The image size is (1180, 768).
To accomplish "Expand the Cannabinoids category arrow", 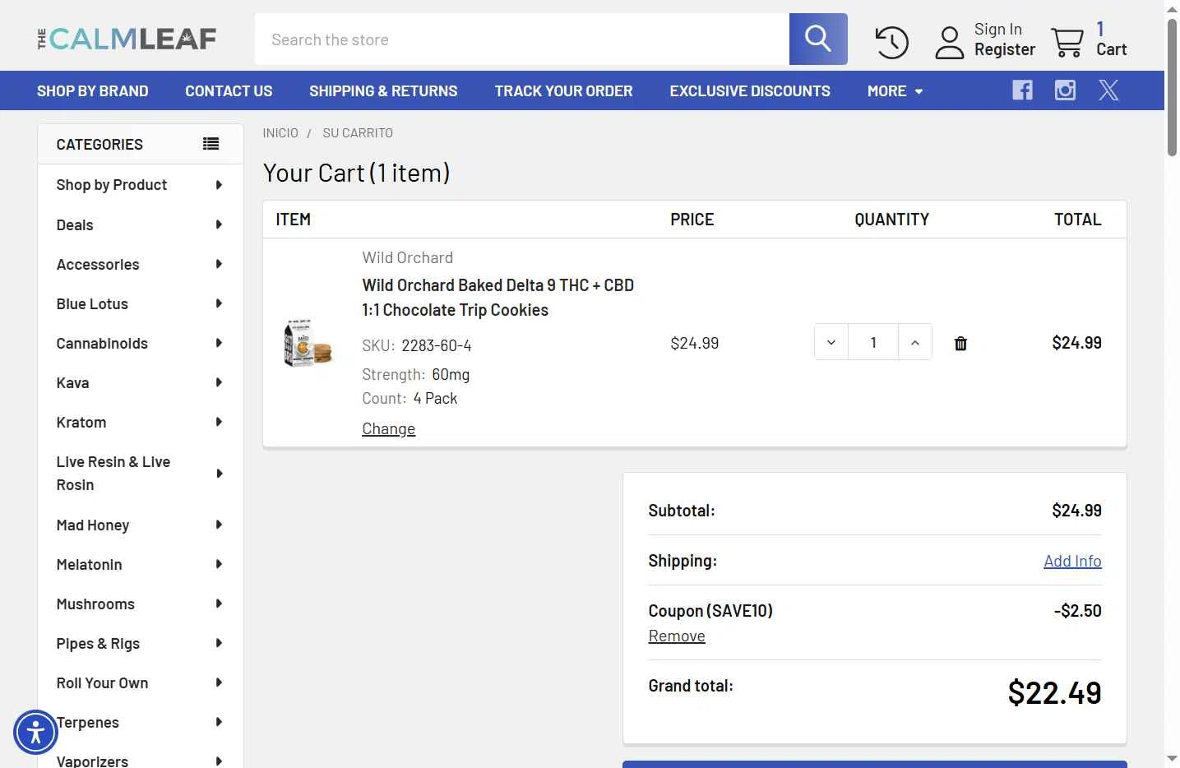I will pos(219,343).
